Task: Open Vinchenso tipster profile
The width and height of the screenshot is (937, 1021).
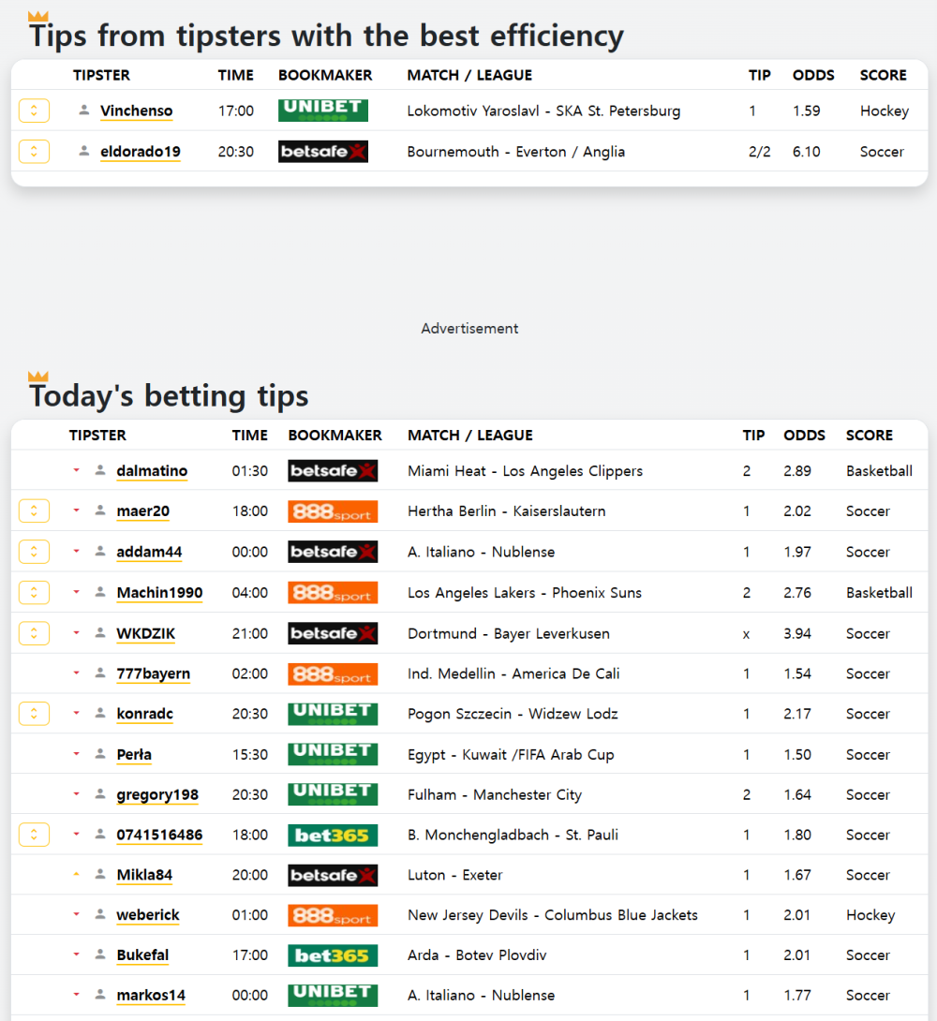Action: 136,111
